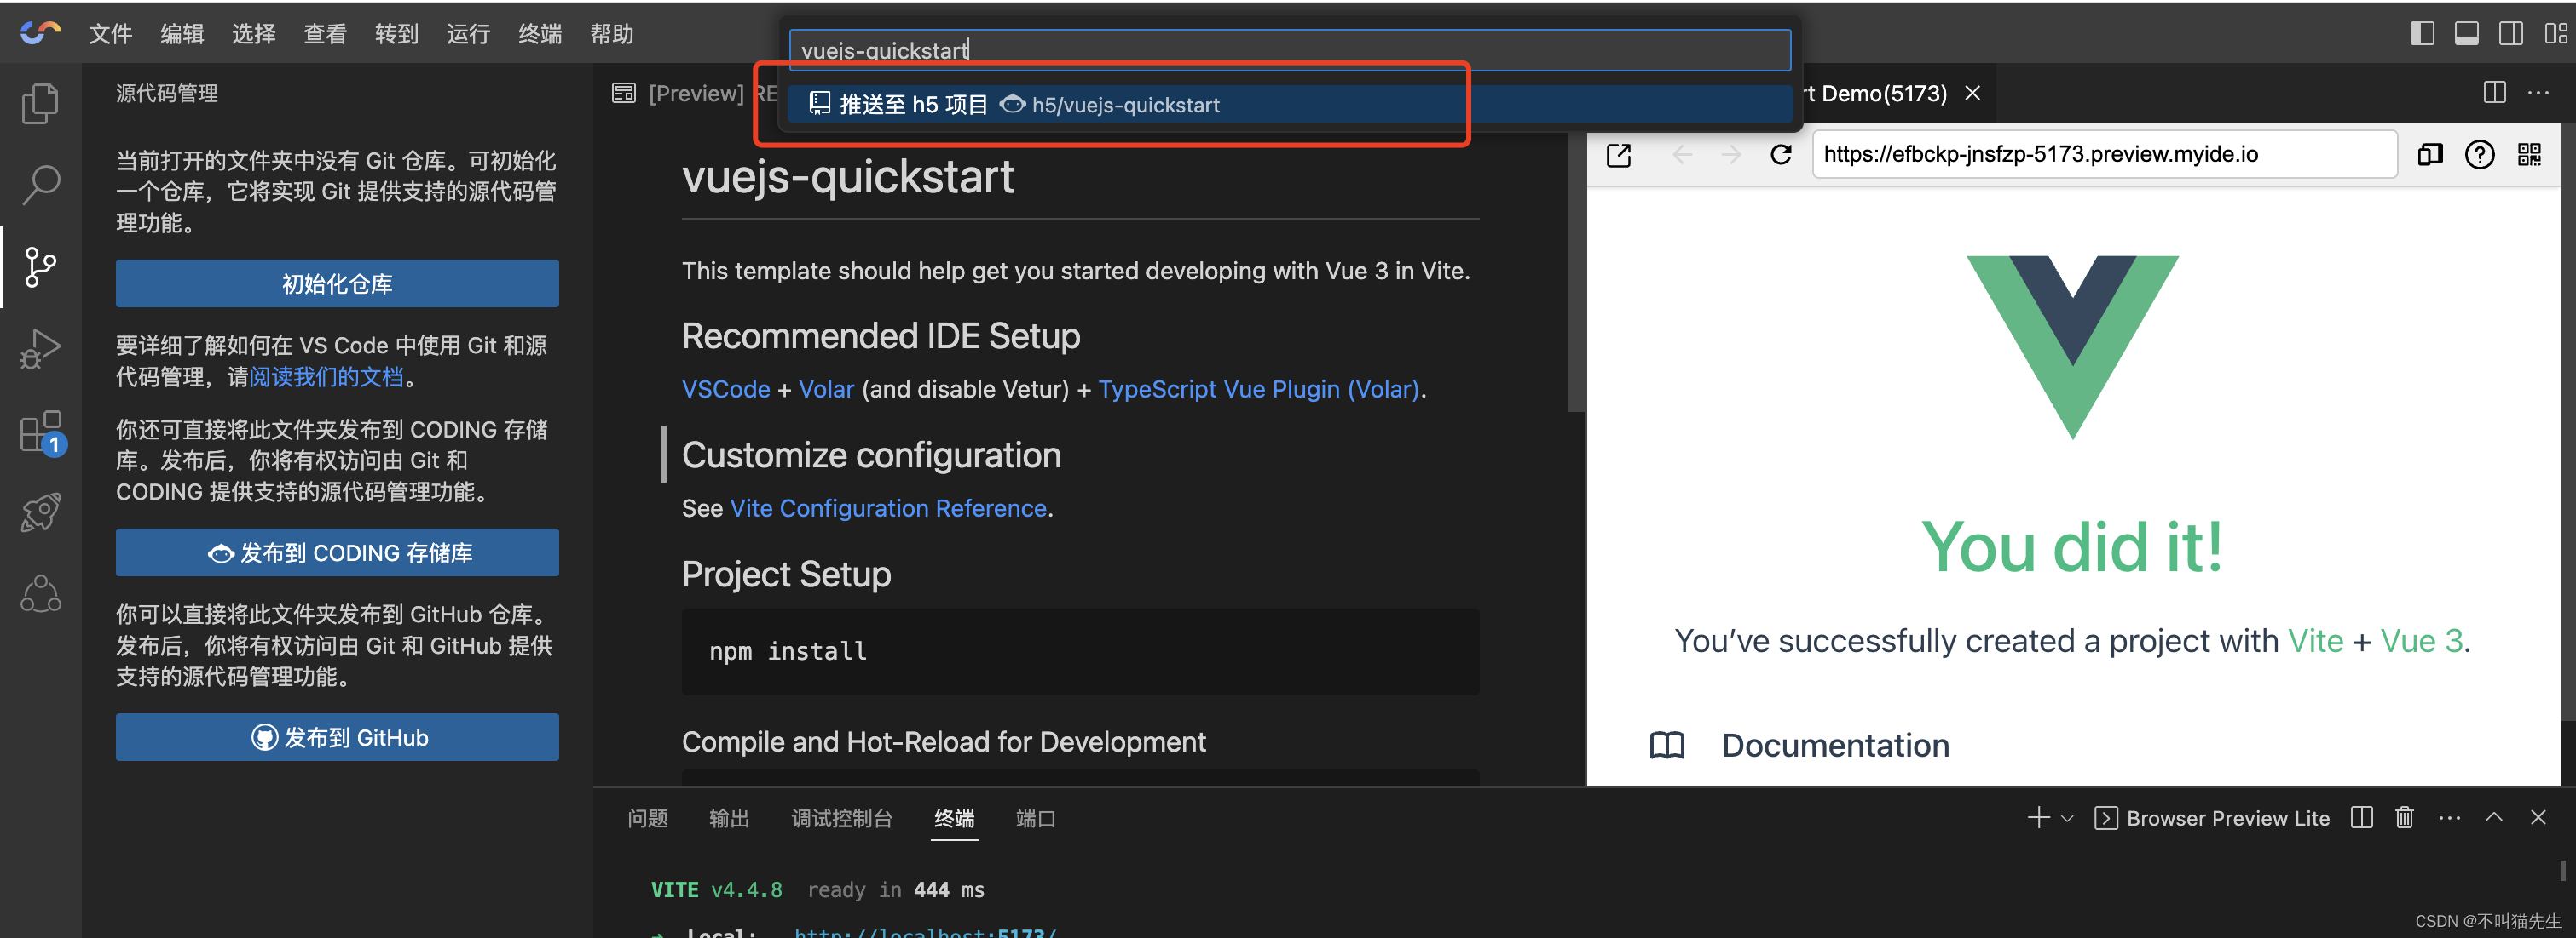The height and width of the screenshot is (938, 2576).
Task: Toggle the bottom panel layout icon
Action: click(2466, 33)
